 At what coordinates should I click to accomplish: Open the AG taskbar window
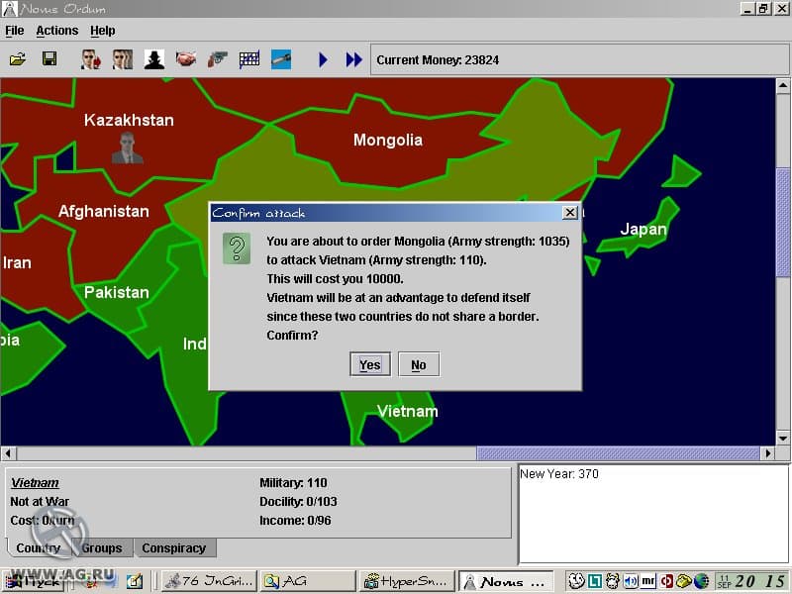tap(308, 581)
